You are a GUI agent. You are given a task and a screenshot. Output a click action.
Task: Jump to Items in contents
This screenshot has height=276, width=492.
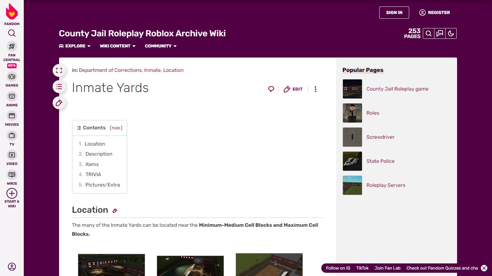pos(92,164)
